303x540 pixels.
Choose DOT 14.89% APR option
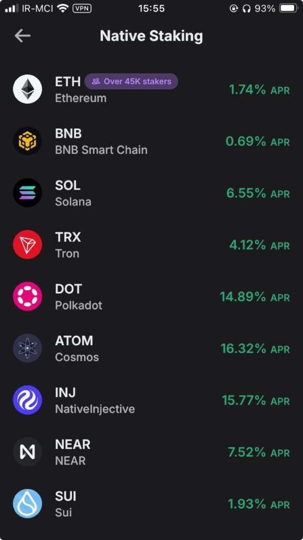(255, 297)
